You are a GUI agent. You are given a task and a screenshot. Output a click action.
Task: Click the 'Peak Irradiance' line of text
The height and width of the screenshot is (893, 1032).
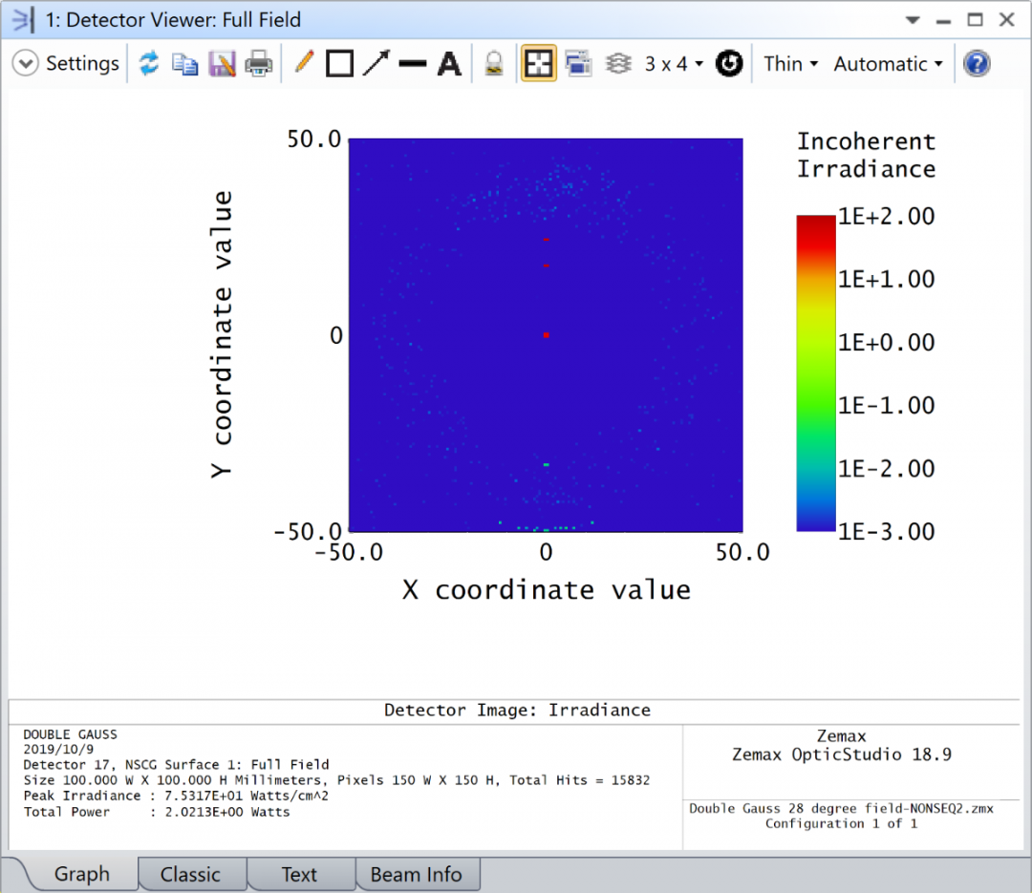click(176, 796)
